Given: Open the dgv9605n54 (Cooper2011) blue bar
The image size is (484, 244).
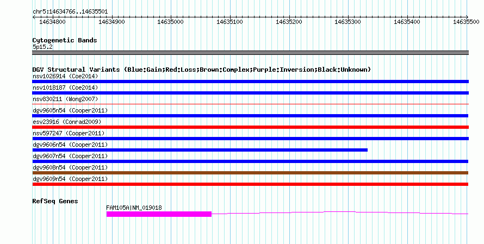Looking at the screenshot, I should [250, 116].
